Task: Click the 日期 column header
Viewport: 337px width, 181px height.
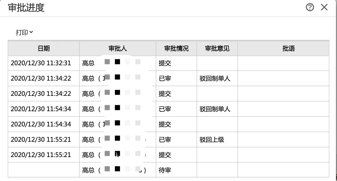Action: [x=44, y=48]
